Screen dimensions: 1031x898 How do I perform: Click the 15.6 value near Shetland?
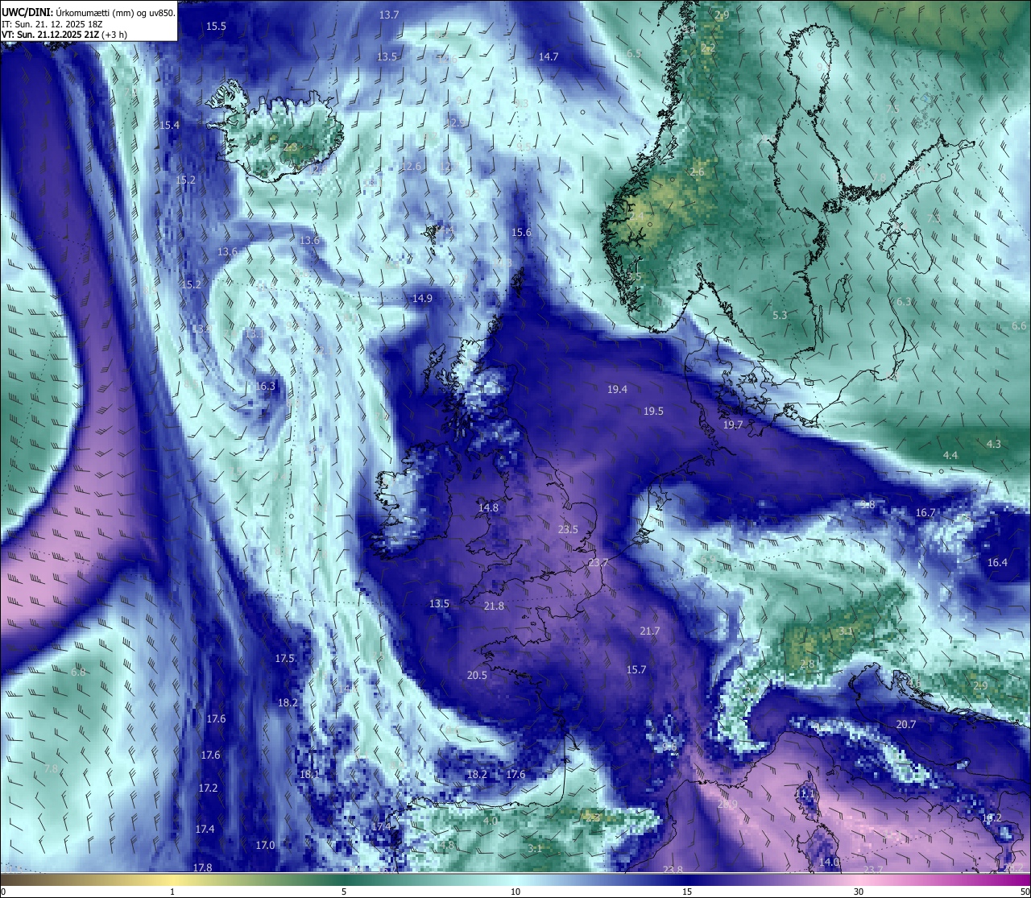point(521,232)
